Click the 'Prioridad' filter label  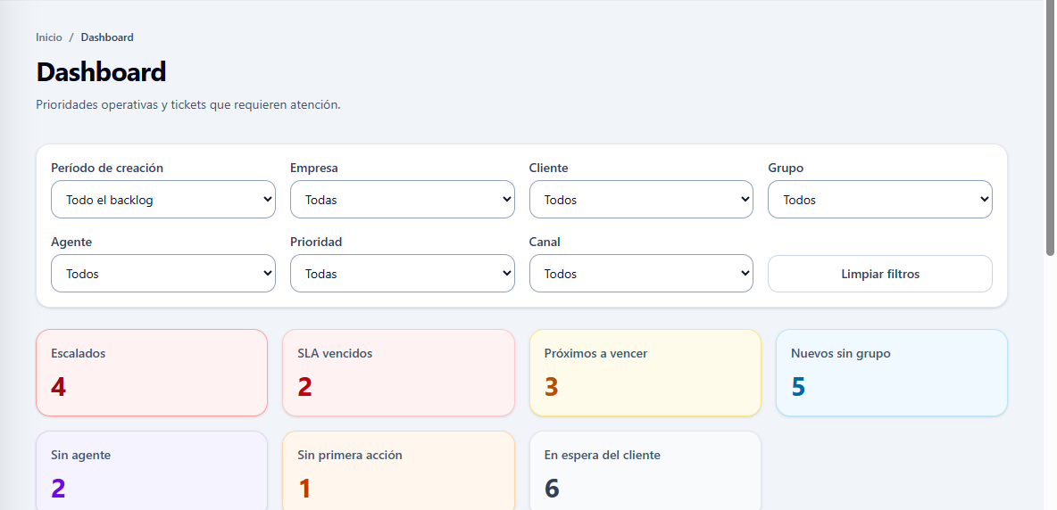pos(316,243)
